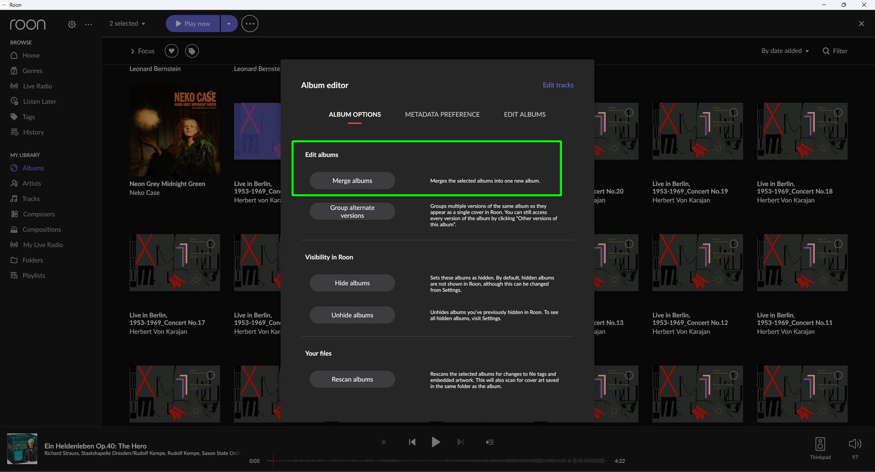Click the heart favorite filter icon
The height and width of the screenshot is (472, 875).
coord(171,51)
